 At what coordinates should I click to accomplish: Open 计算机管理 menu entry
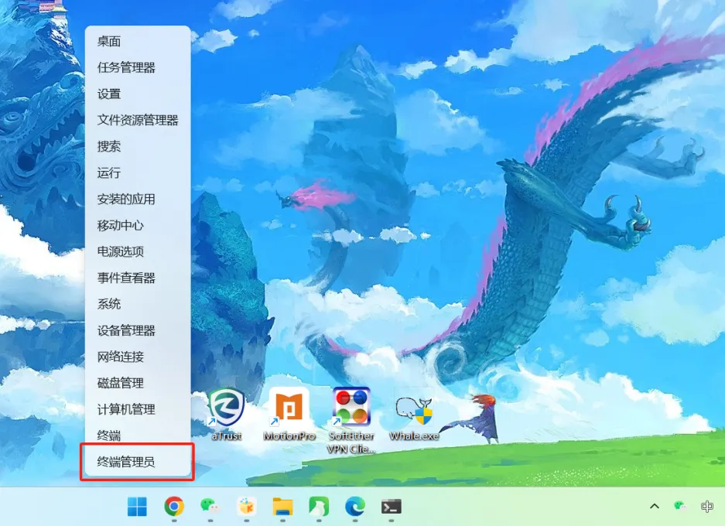138,409
